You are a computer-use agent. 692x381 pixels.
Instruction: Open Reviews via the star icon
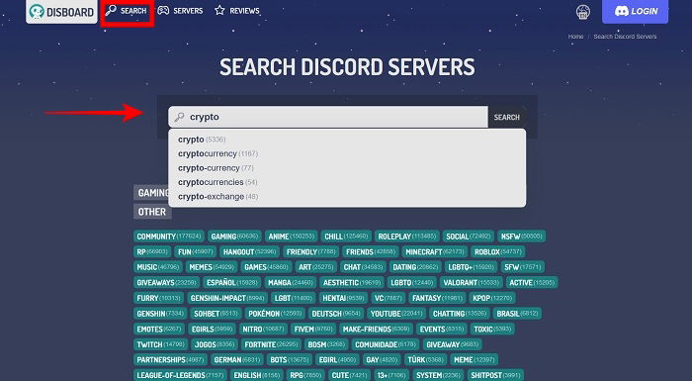(x=219, y=11)
